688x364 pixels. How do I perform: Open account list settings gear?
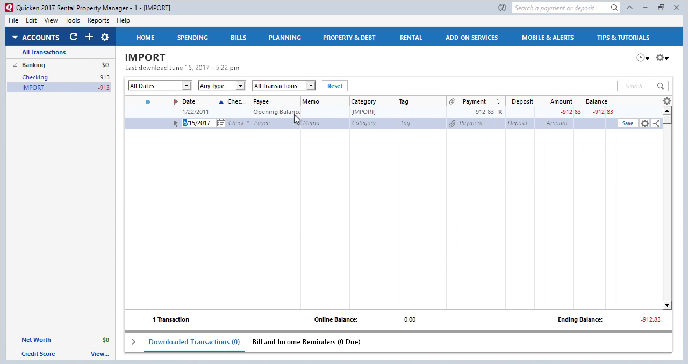(x=105, y=37)
